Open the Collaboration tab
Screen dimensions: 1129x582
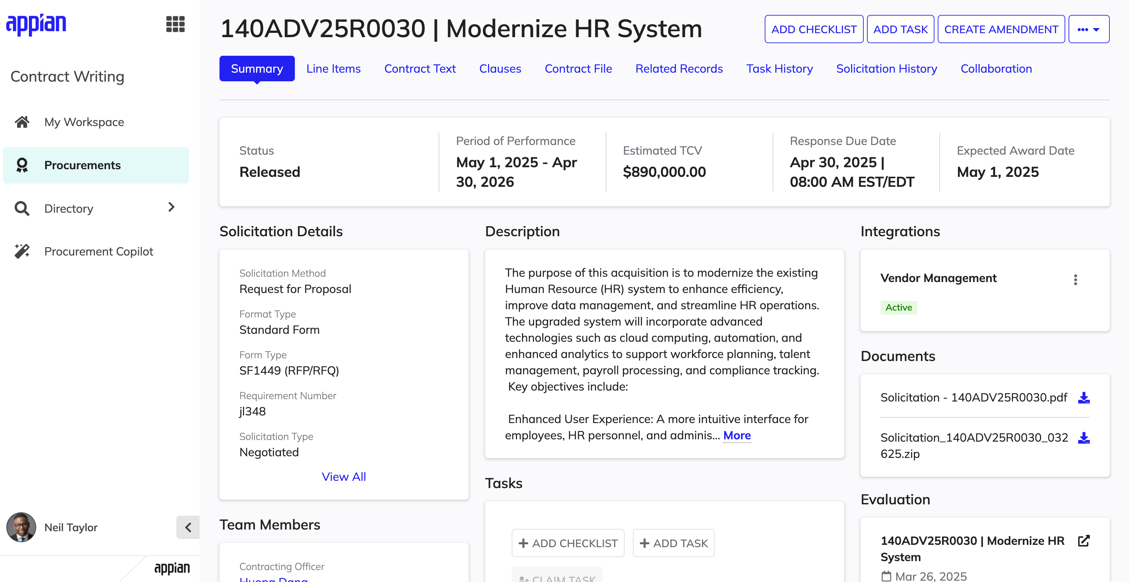(996, 69)
